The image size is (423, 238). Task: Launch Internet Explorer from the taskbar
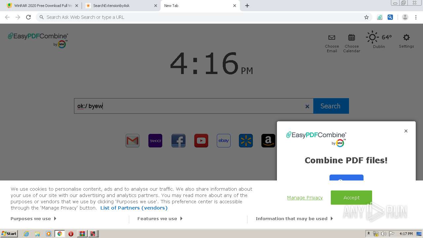coord(26,234)
